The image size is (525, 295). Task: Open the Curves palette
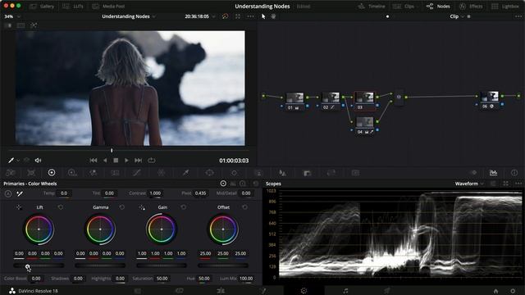[x=137, y=173]
